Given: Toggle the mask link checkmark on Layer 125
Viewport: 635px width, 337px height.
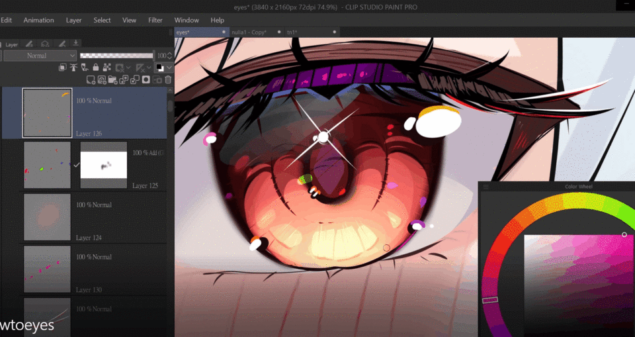Looking at the screenshot, I should pos(75,165).
